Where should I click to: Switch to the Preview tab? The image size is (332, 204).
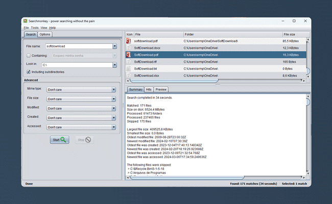161,89
